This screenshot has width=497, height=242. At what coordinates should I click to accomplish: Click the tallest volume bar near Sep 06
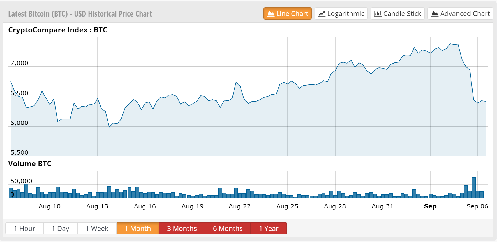tap(474, 187)
